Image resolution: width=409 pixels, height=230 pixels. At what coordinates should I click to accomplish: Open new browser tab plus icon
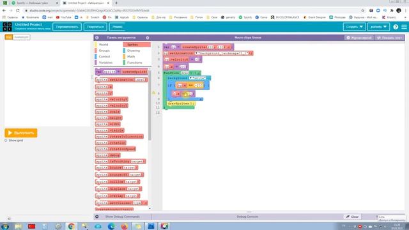coord(116,3)
